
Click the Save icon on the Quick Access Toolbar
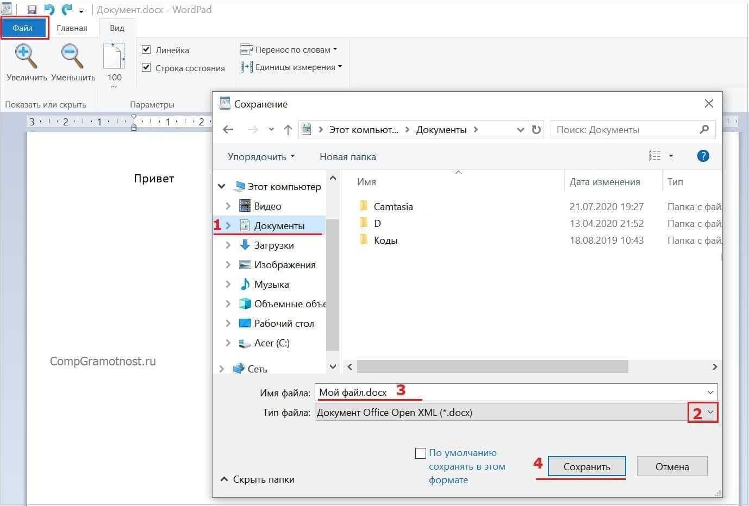[x=32, y=9]
